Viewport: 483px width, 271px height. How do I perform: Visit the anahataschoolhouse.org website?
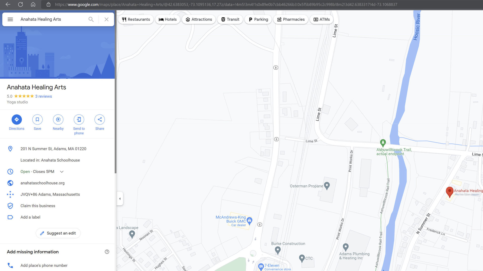43,183
